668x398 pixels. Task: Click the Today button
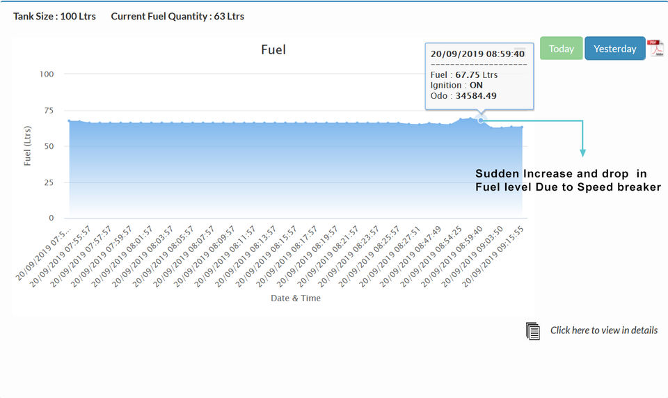point(561,49)
